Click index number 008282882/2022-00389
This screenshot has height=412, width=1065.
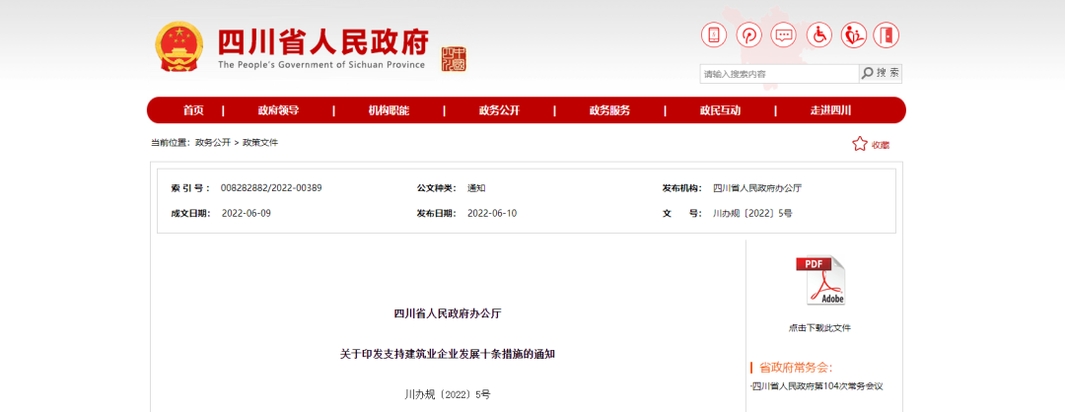pos(271,188)
